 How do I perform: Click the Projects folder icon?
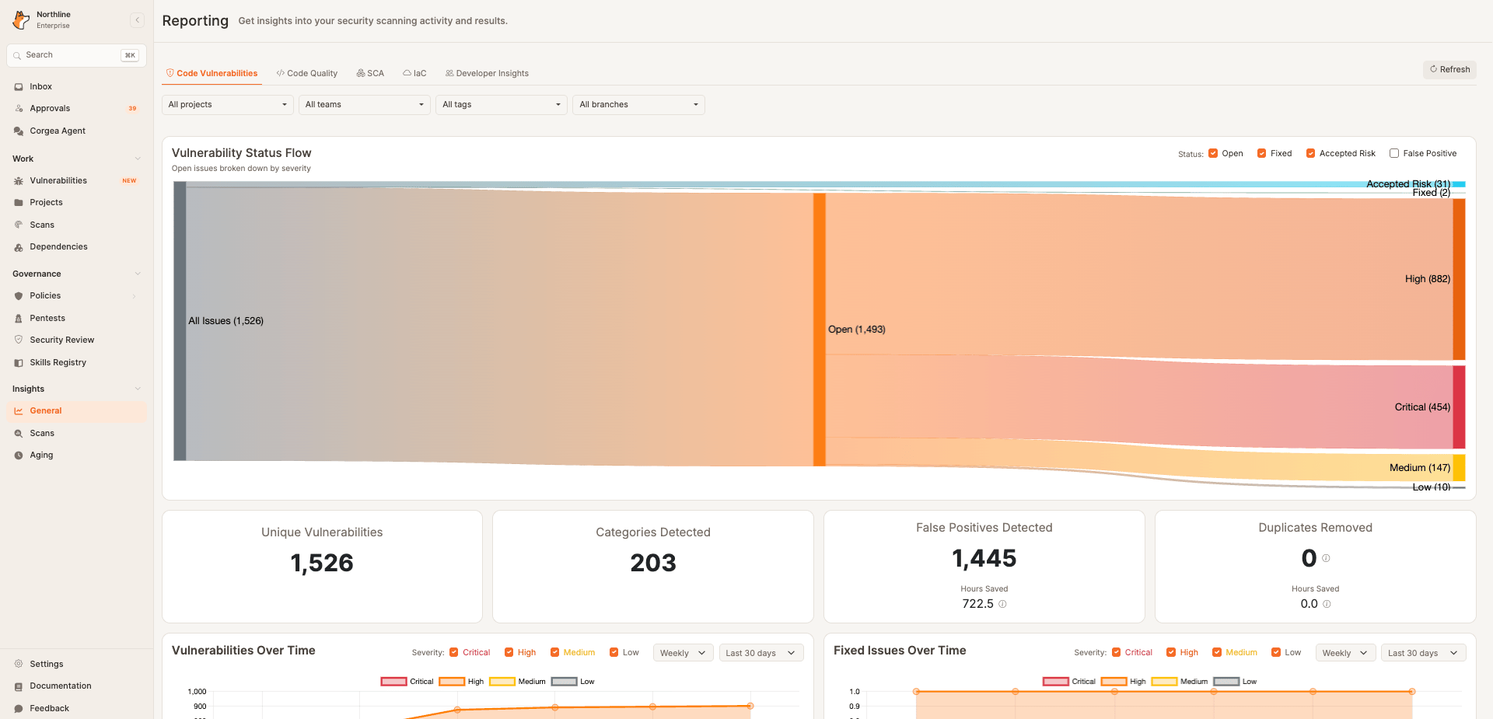[x=19, y=203]
